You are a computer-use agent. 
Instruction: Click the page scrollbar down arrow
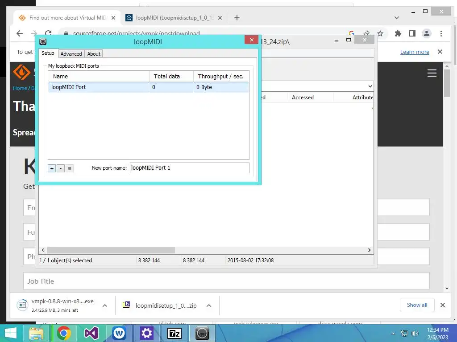point(447,289)
